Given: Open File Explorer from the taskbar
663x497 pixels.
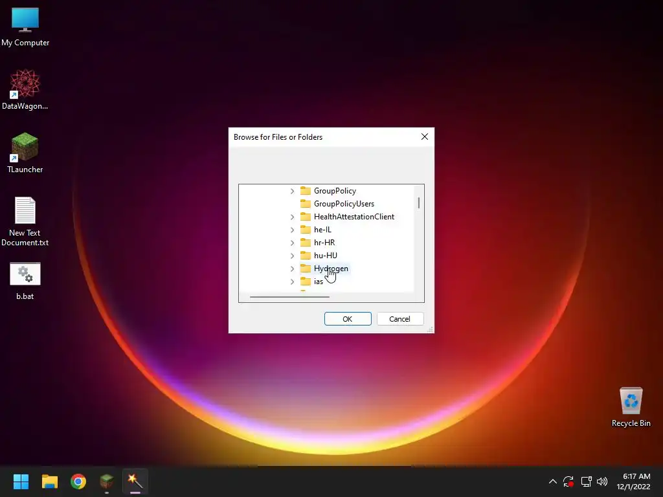Looking at the screenshot, I should [x=49, y=481].
